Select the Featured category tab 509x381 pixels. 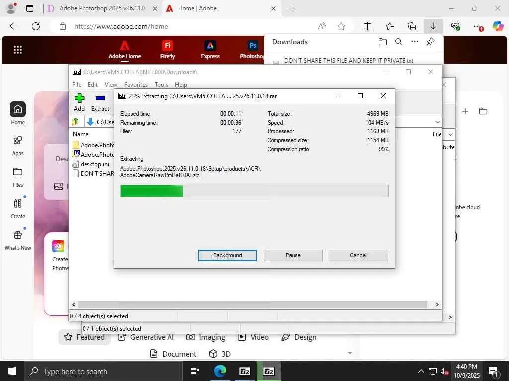point(85,337)
